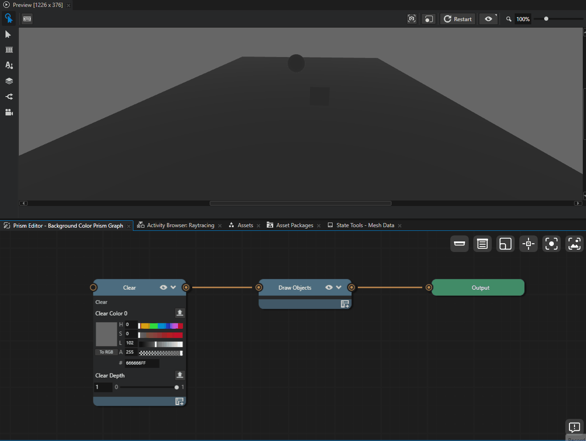Click the expand nodes list icon
This screenshot has height=441, width=586.
point(483,244)
